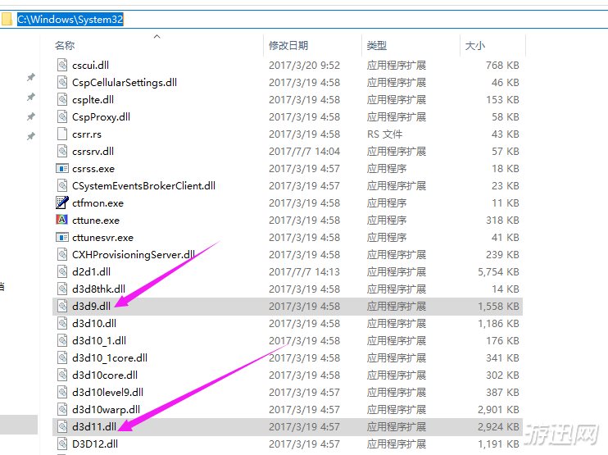Click the cttunesvr.exe application icon

pos(62,237)
